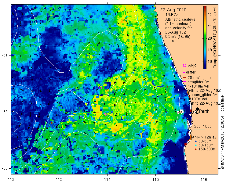
Task: Click the magenta drifter arrow legend symbol
Action: pos(184,72)
